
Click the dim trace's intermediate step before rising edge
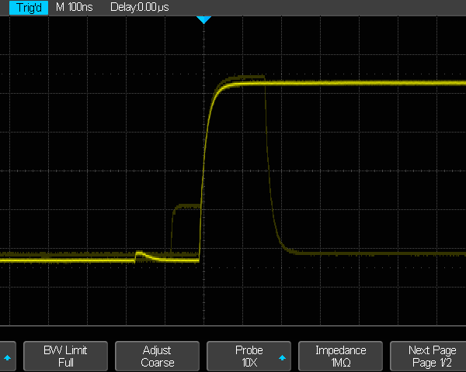pos(186,206)
